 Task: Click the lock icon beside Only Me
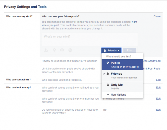tap(108, 85)
